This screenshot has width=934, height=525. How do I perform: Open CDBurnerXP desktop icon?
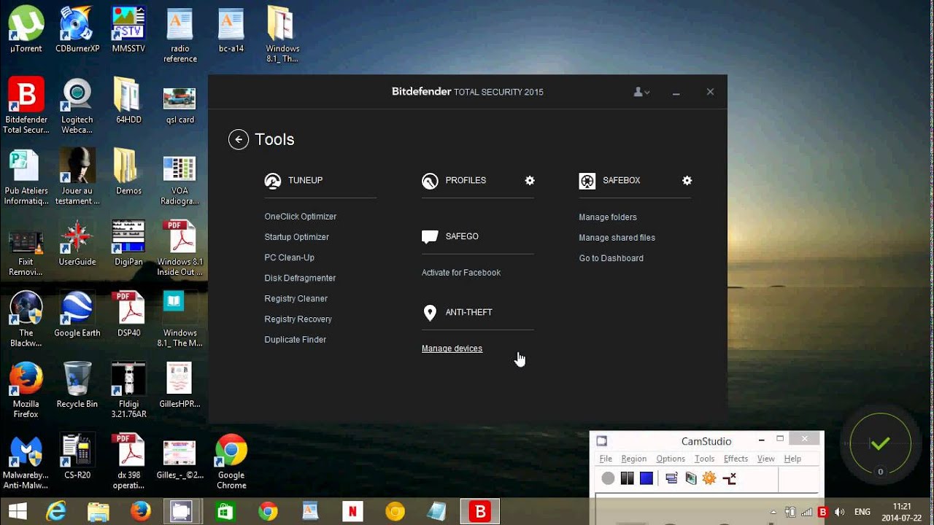(x=77, y=30)
